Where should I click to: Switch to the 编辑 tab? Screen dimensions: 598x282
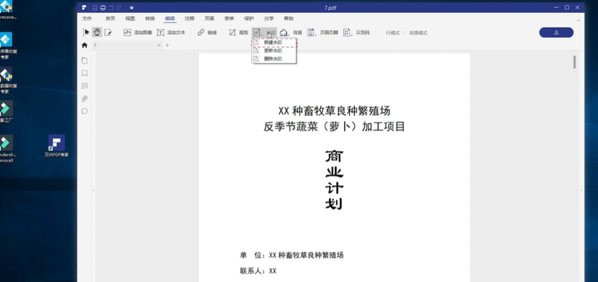(170, 18)
